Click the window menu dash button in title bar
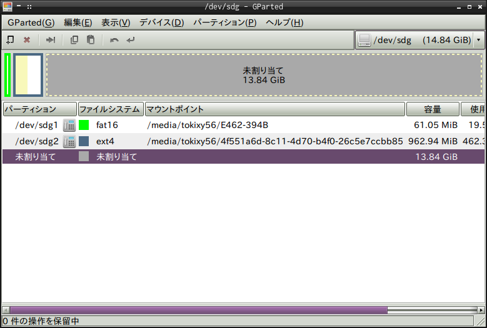Screen dimensions: 487x328 [19, 6]
